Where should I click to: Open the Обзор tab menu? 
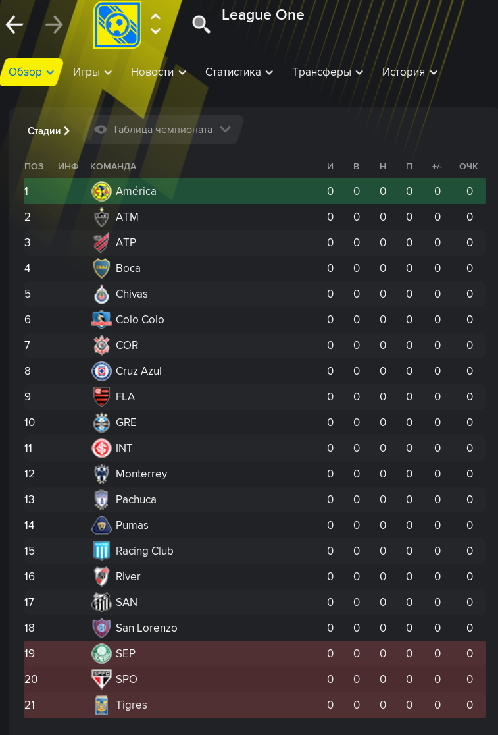pyautogui.click(x=32, y=72)
